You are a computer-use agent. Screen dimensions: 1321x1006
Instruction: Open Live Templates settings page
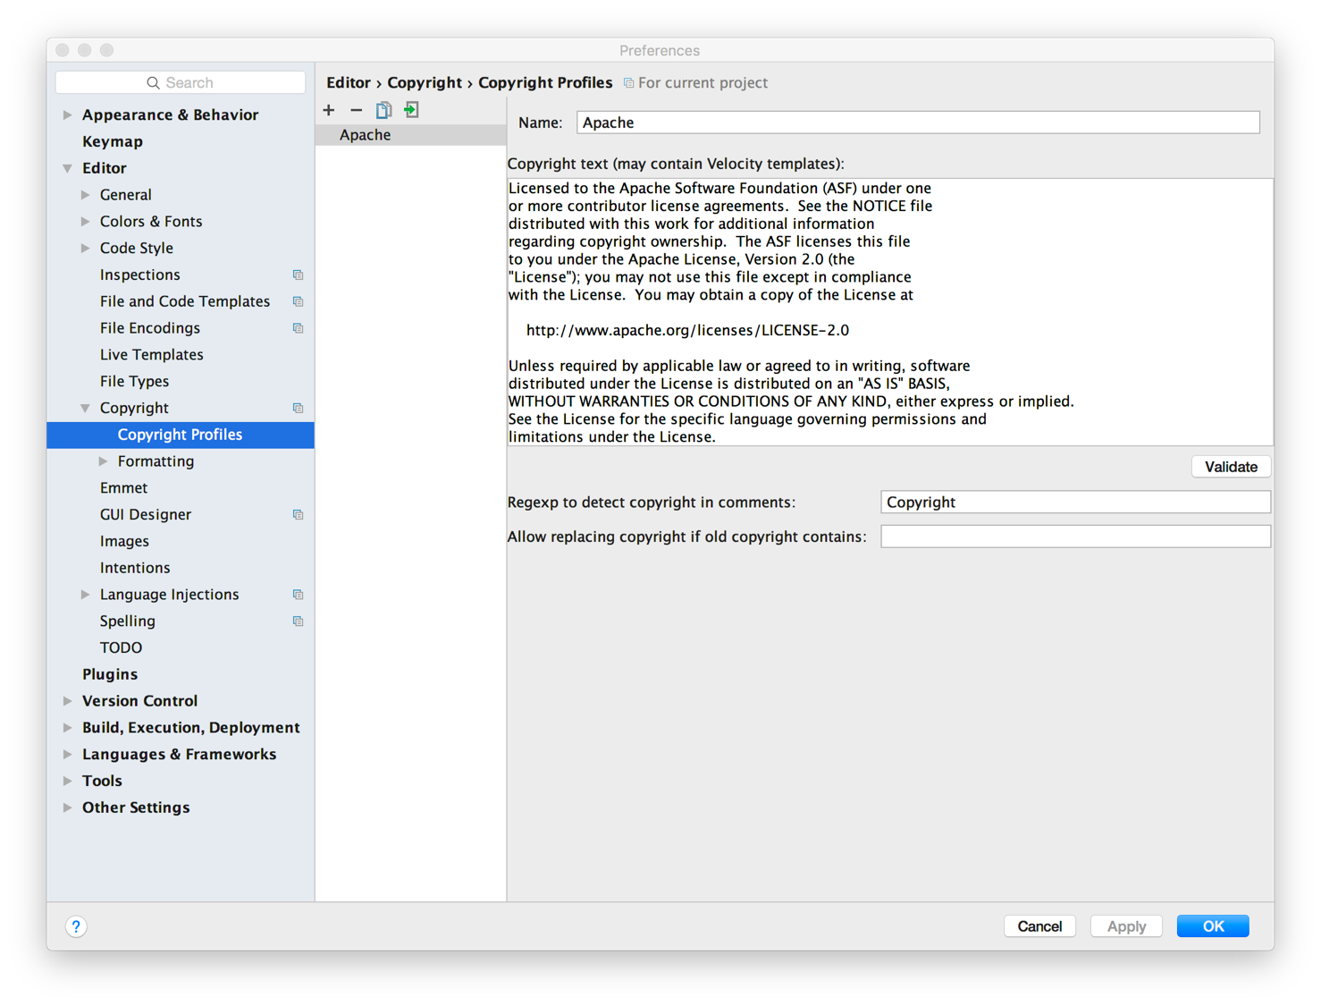[151, 355]
